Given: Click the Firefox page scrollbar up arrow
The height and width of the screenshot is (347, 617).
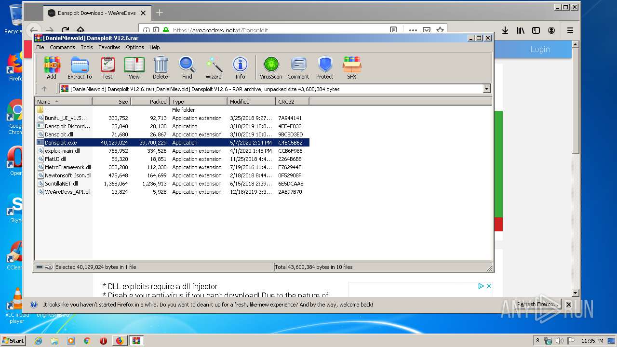Looking at the screenshot, I should coord(575,44).
